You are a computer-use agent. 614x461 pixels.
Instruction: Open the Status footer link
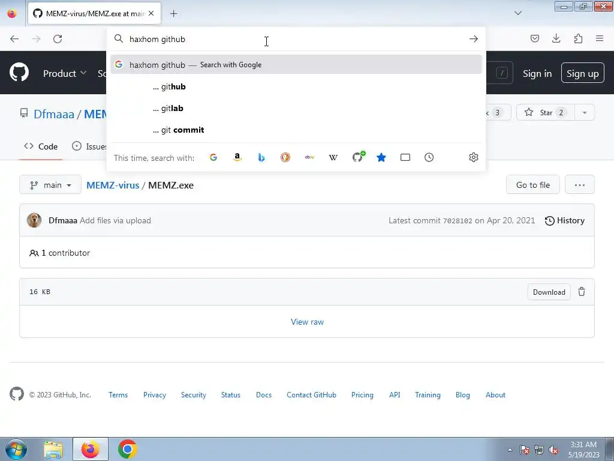click(231, 395)
